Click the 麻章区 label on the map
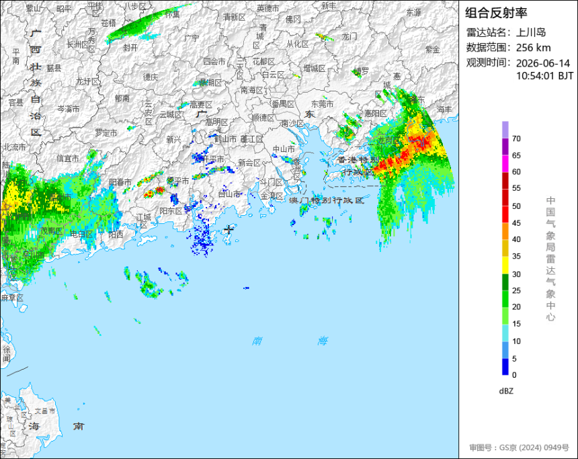This screenshot has width=578, height=459. 12,298
